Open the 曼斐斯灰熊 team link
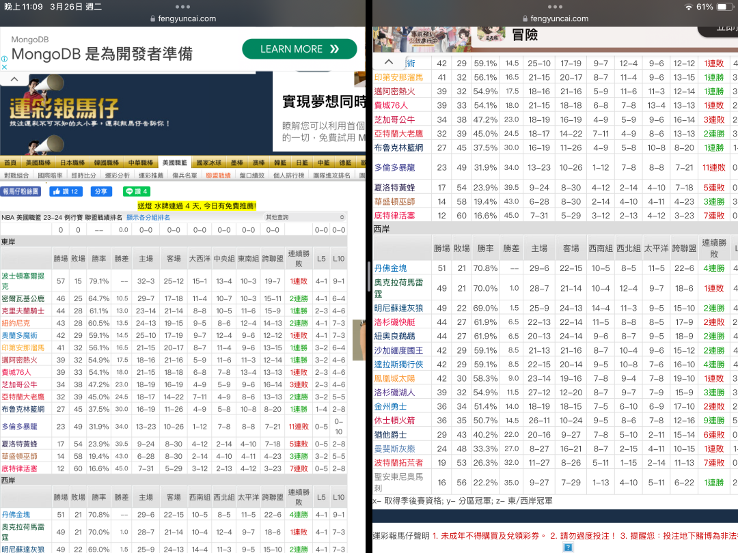Viewport: 738px width, 553px height. point(395,449)
